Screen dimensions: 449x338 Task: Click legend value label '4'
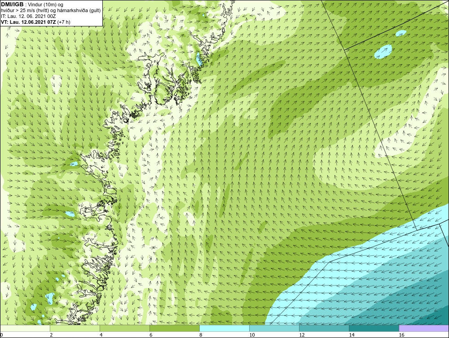point(101,335)
